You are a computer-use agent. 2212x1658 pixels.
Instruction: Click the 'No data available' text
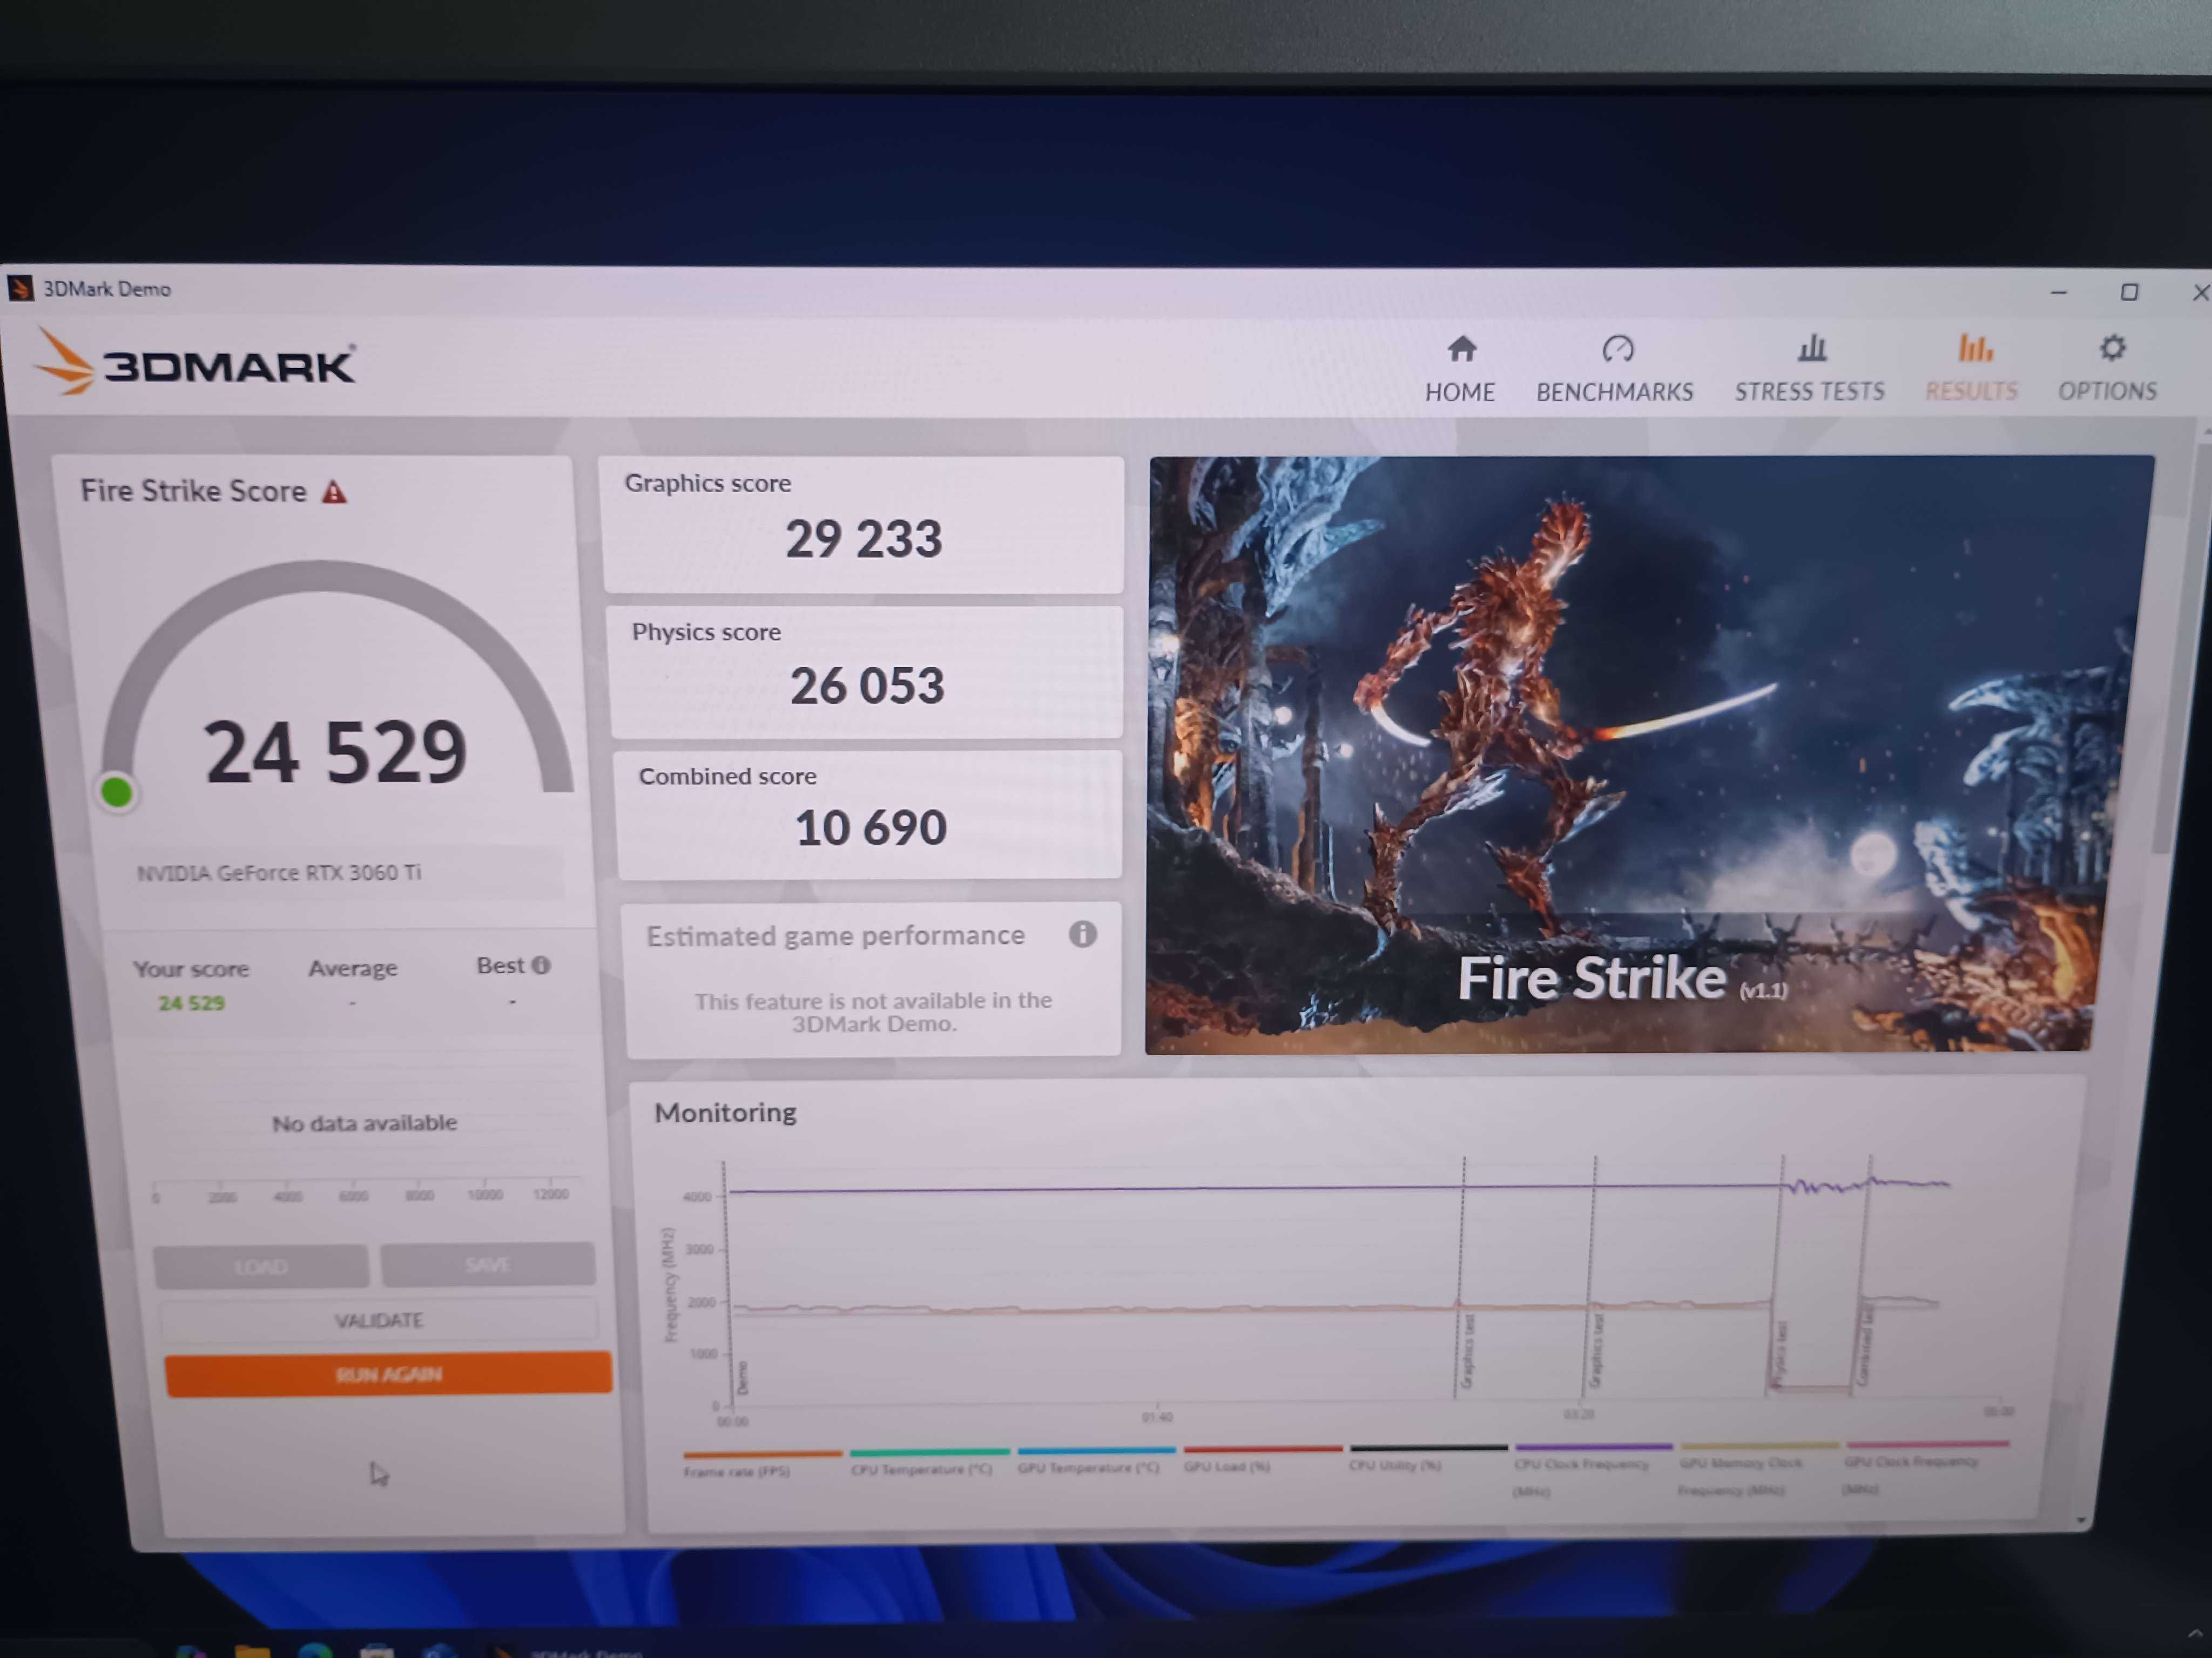[365, 1123]
